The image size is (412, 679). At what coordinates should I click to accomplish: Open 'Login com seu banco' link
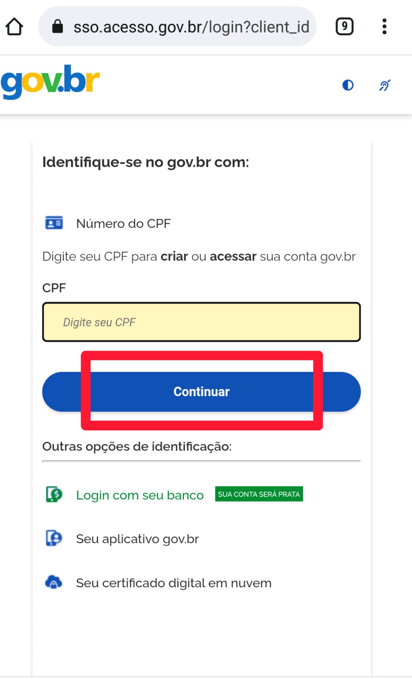(x=139, y=495)
